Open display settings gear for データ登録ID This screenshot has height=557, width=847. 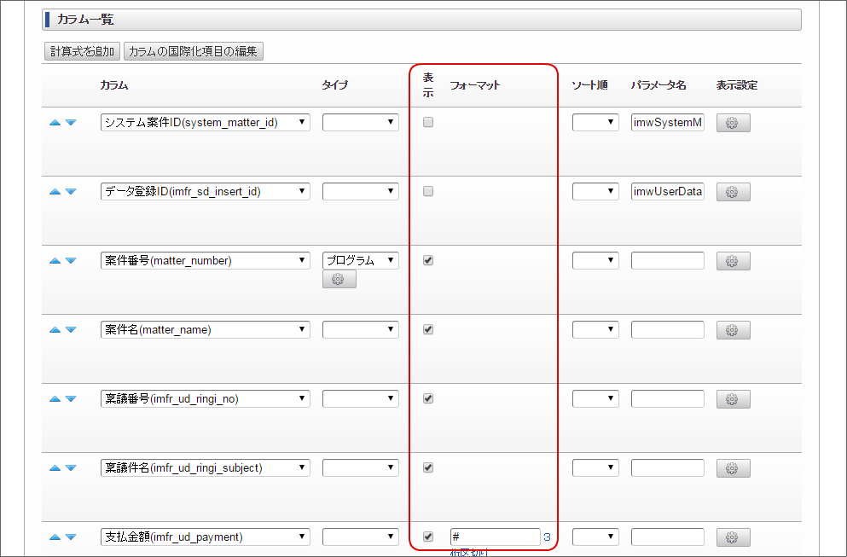[733, 192]
